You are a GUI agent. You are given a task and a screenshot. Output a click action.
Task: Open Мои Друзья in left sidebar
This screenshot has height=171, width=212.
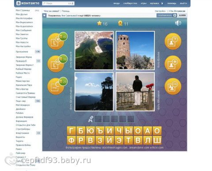pos(22,14)
